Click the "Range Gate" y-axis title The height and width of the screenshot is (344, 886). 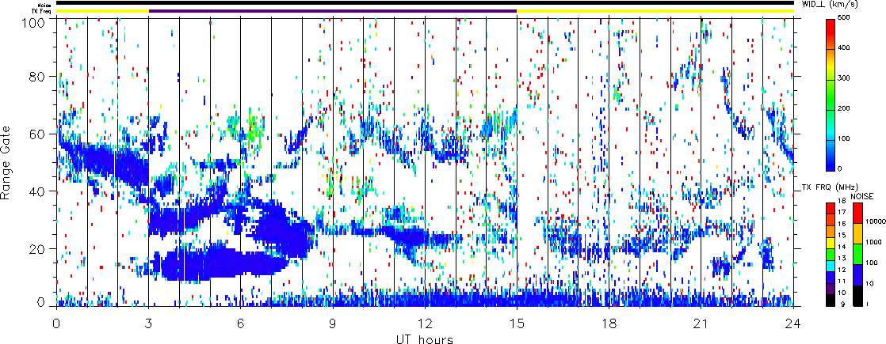pos(7,162)
